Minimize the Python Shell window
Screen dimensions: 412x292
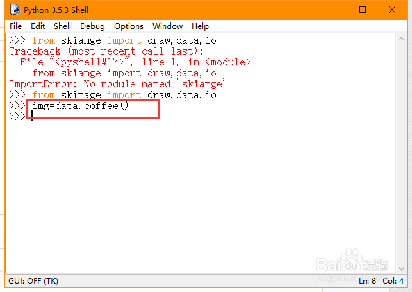tap(334, 10)
